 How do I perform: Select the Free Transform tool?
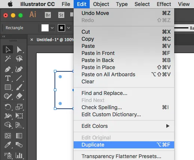(x=19, y=116)
